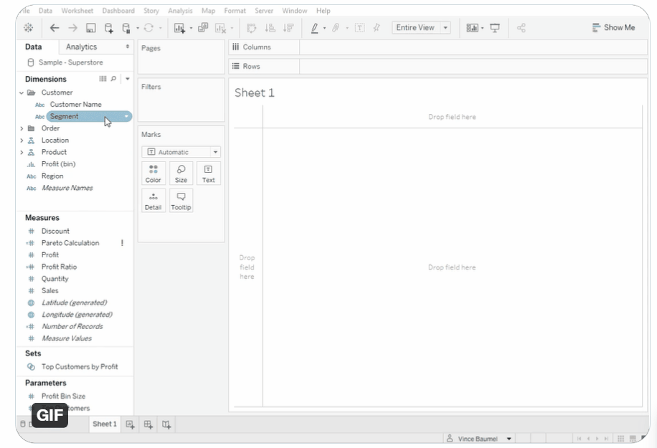Select the Region dimension

coord(52,176)
